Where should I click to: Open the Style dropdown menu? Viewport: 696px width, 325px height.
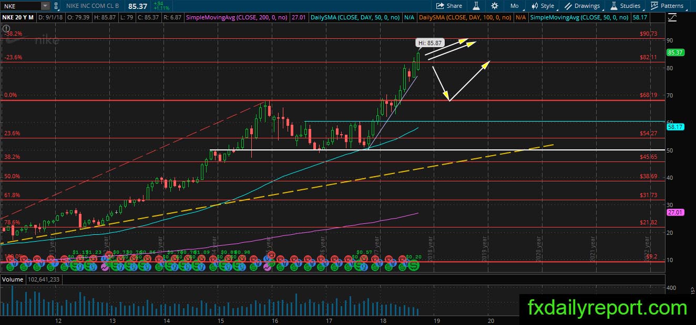(x=543, y=6)
